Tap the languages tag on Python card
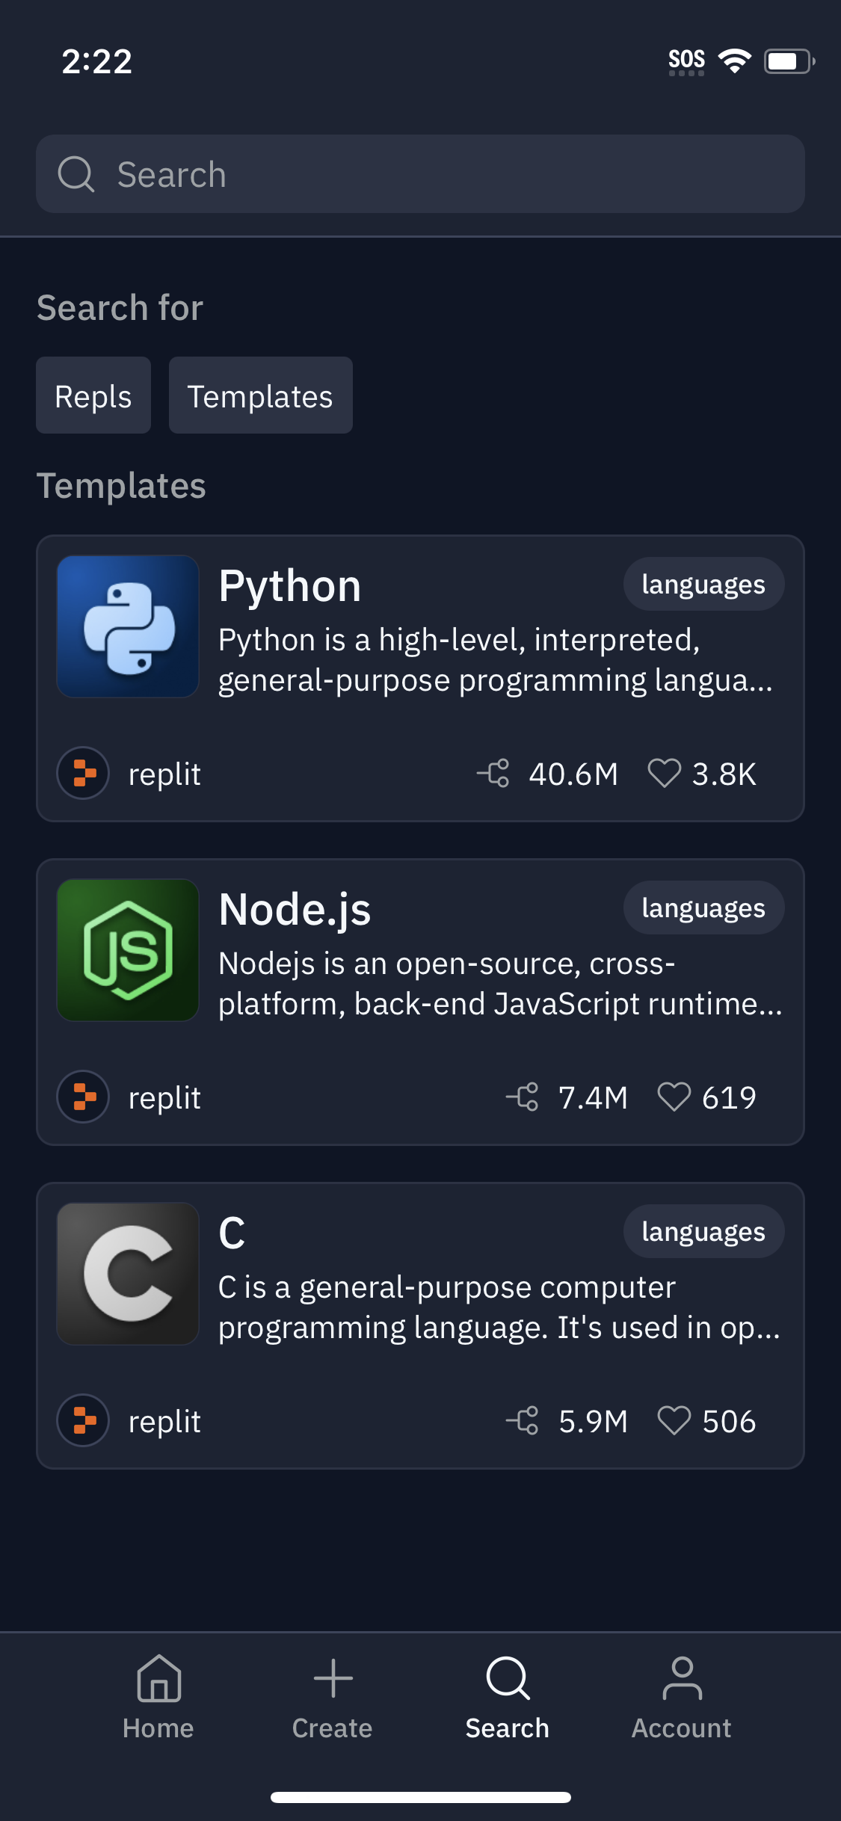Viewport: 841px width, 1821px height. click(x=703, y=584)
